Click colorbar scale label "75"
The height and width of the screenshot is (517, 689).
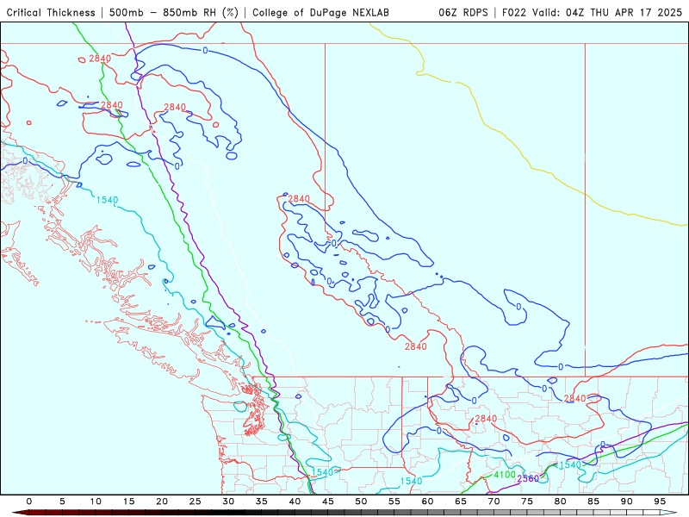pos(527,501)
